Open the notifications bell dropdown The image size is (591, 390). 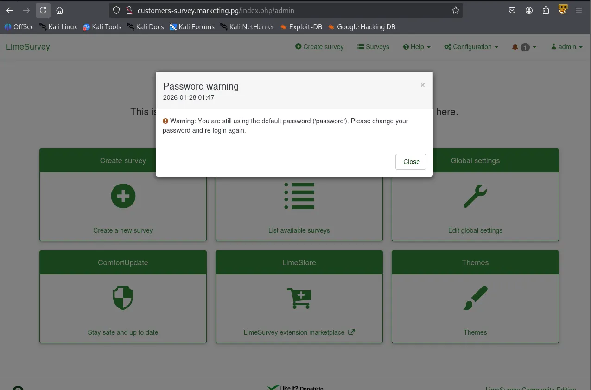(x=524, y=47)
